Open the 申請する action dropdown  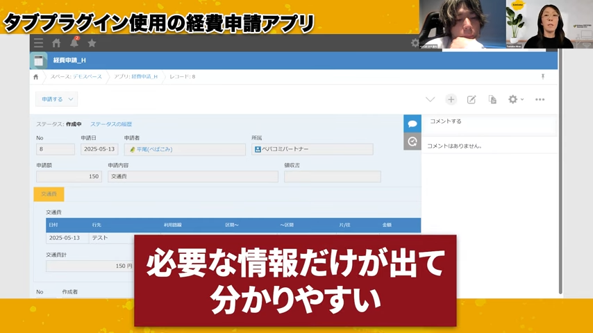(x=57, y=99)
